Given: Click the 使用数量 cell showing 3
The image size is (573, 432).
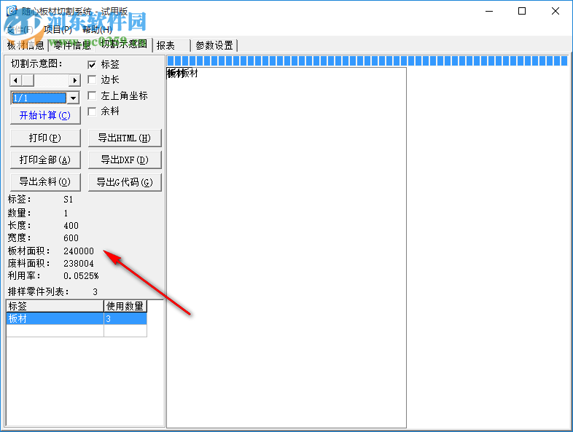Looking at the screenshot, I should pos(125,318).
